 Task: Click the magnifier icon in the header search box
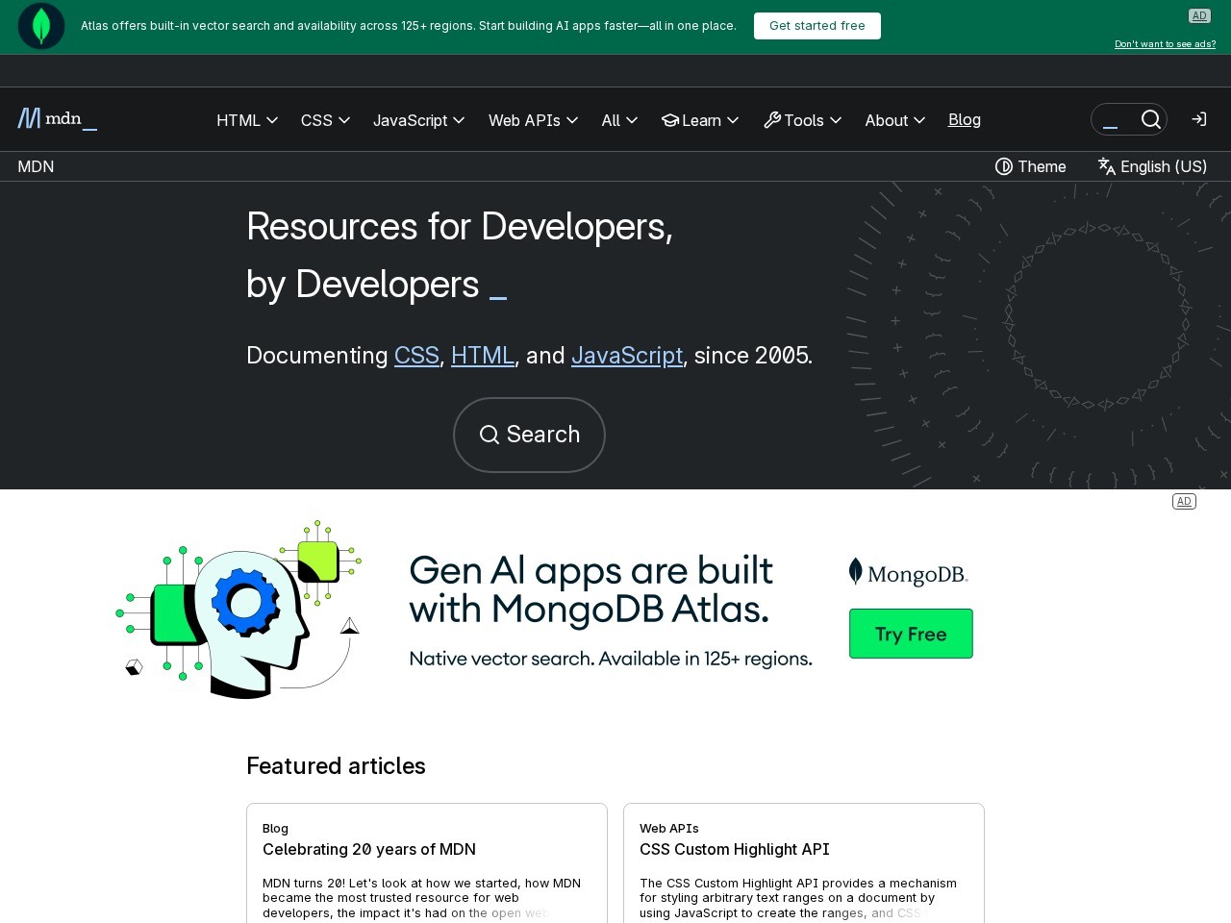[1150, 119]
